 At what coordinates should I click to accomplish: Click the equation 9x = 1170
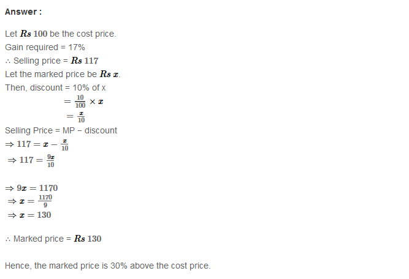click(31, 188)
